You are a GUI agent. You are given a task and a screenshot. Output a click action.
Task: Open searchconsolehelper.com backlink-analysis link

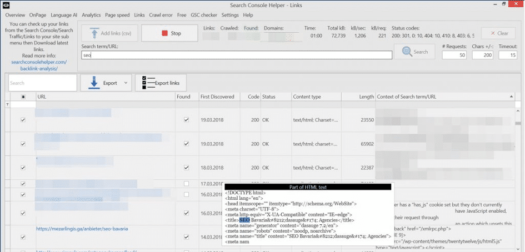(x=39, y=65)
